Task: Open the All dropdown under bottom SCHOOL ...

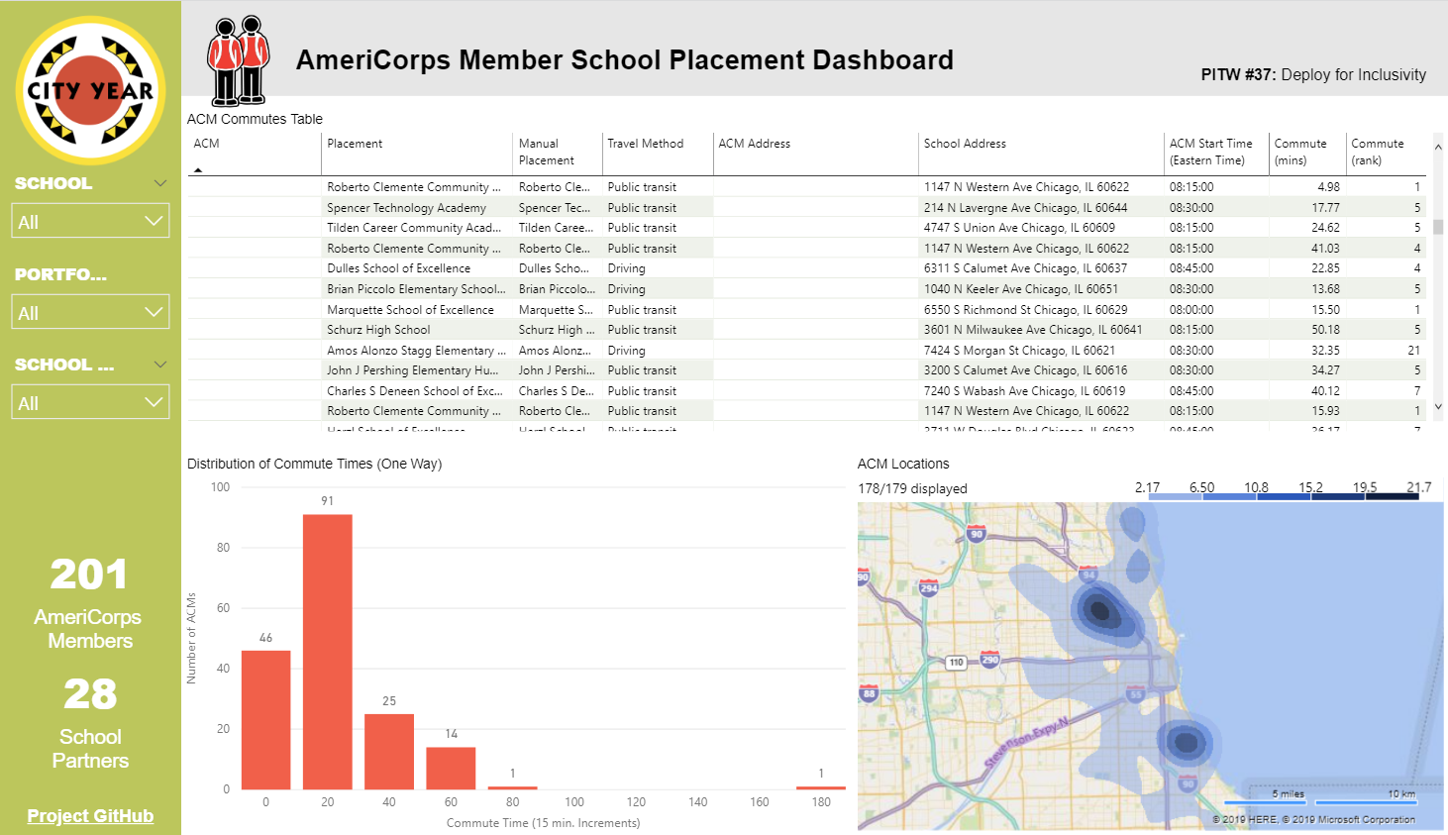Action: 90,402
